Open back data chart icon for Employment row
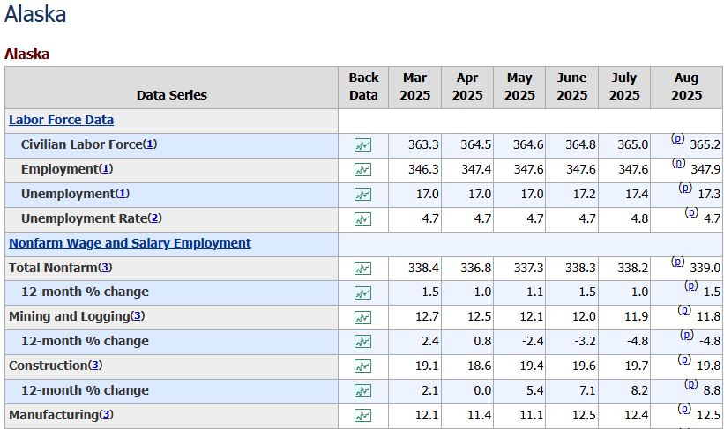 pos(362,170)
